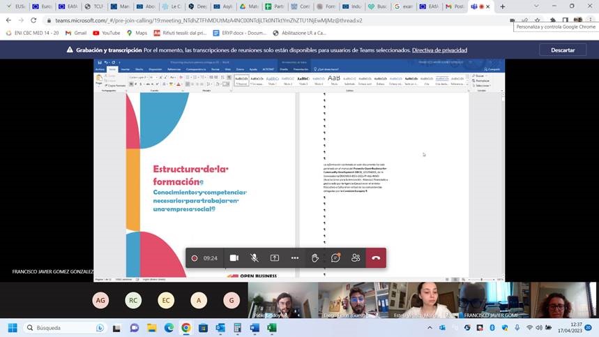The width and height of the screenshot is (599, 337).
Task: Open Word from the taskbar
Action: pyautogui.click(x=255, y=328)
